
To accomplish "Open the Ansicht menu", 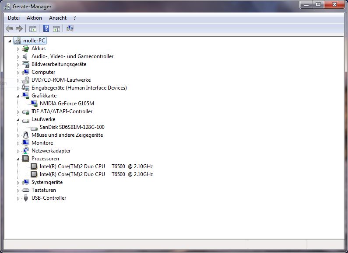I will point(58,18).
